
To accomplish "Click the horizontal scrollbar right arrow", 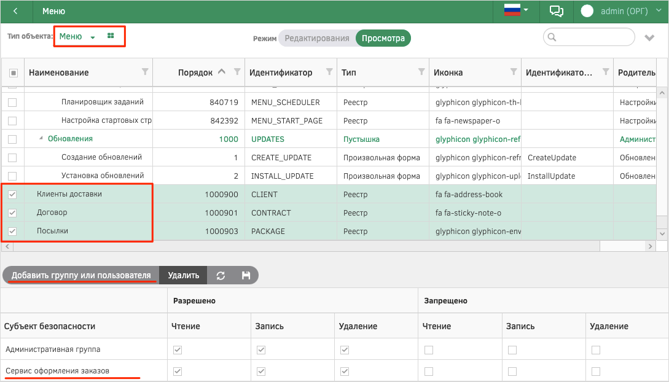I will (x=650, y=246).
